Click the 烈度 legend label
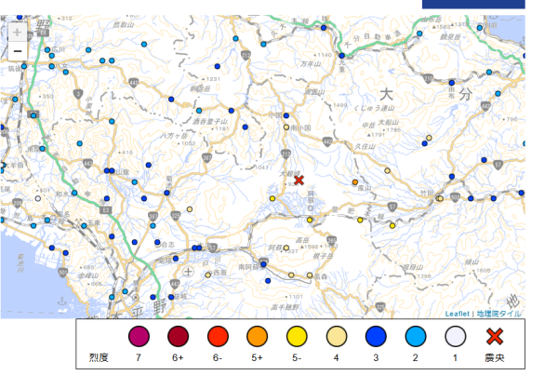The image size is (558, 375). pyautogui.click(x=99, y=357)
